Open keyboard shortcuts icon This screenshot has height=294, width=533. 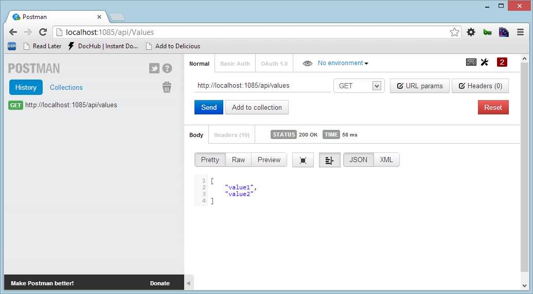(x=471, y=62)
